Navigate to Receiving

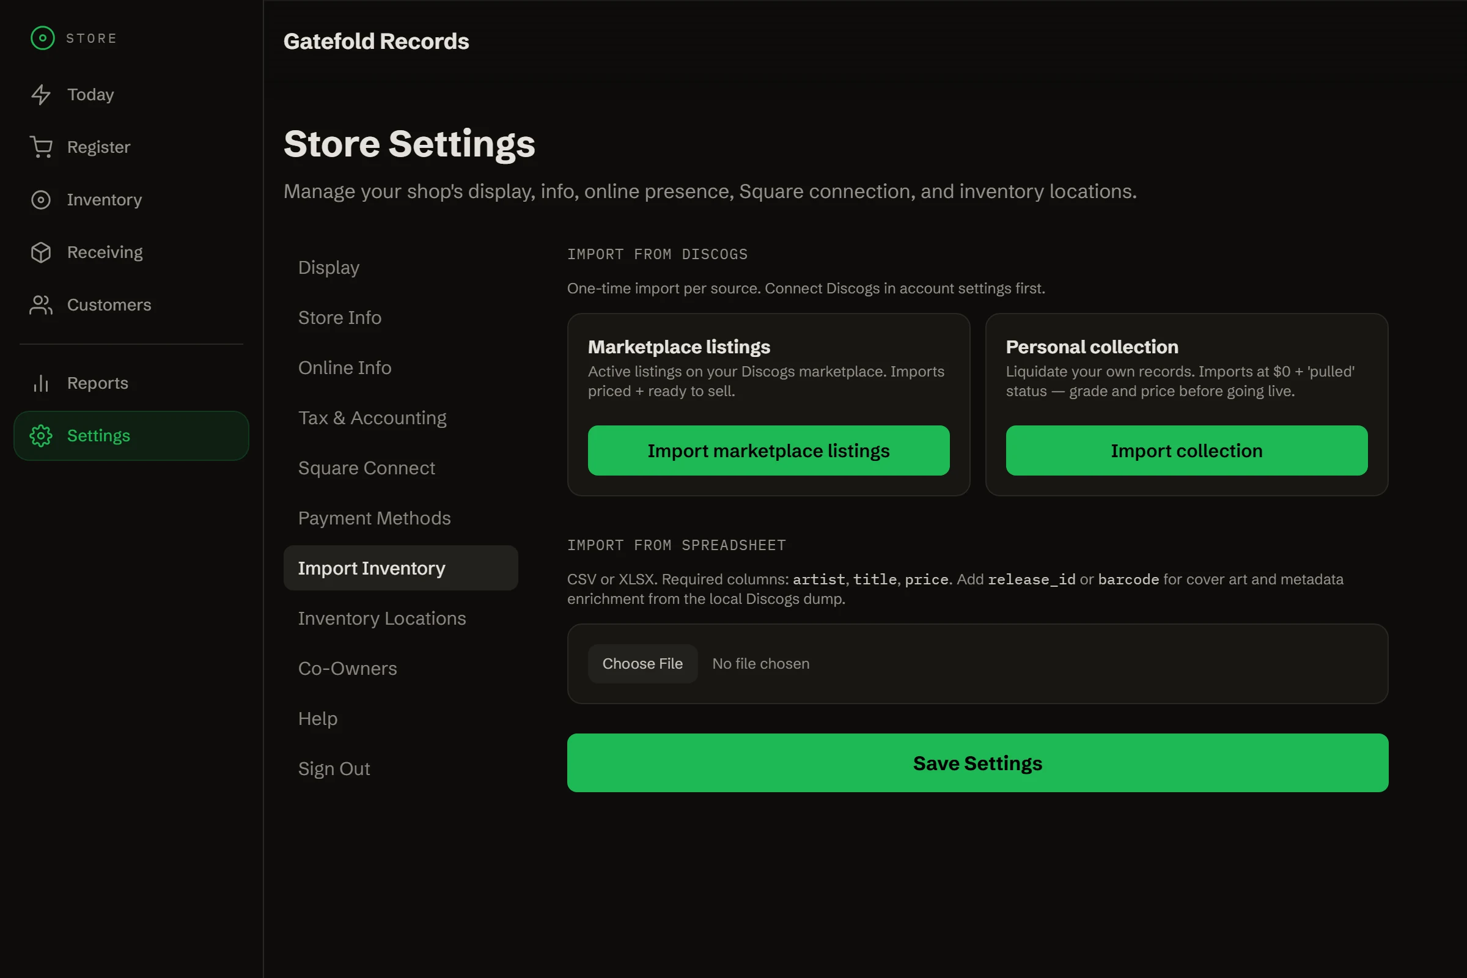click(x=131, y=252)
